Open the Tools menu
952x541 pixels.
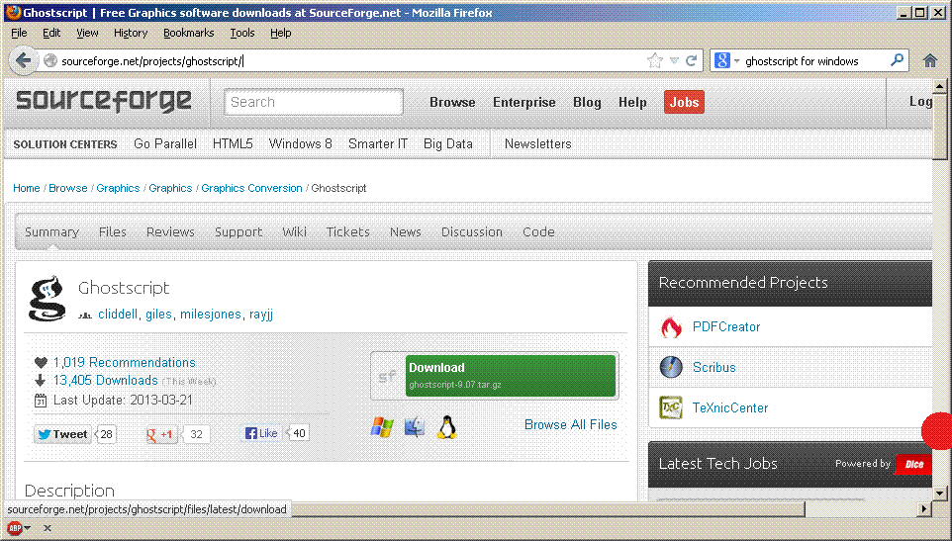point(242,33)
